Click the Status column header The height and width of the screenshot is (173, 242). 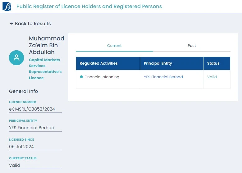[x=217, y=63]
